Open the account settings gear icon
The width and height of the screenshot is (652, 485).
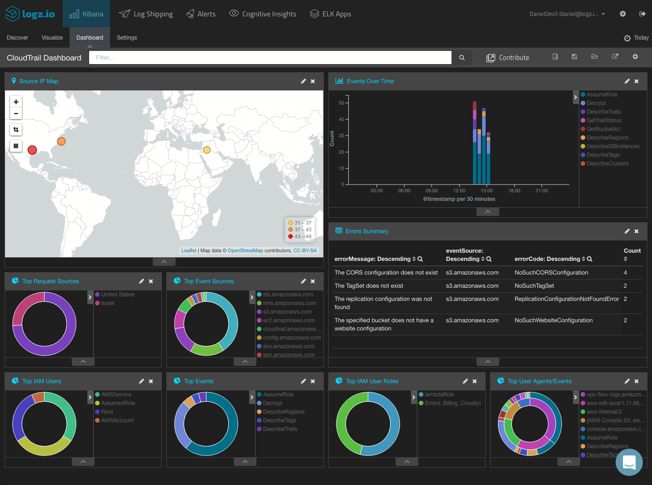(622, 14)
